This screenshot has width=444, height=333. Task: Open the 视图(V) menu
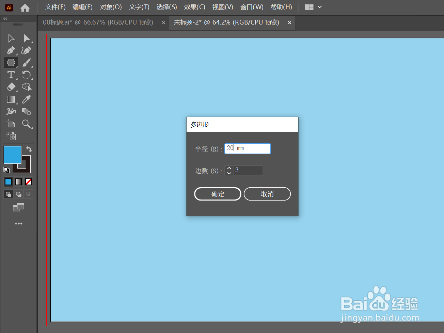[223, 7]
